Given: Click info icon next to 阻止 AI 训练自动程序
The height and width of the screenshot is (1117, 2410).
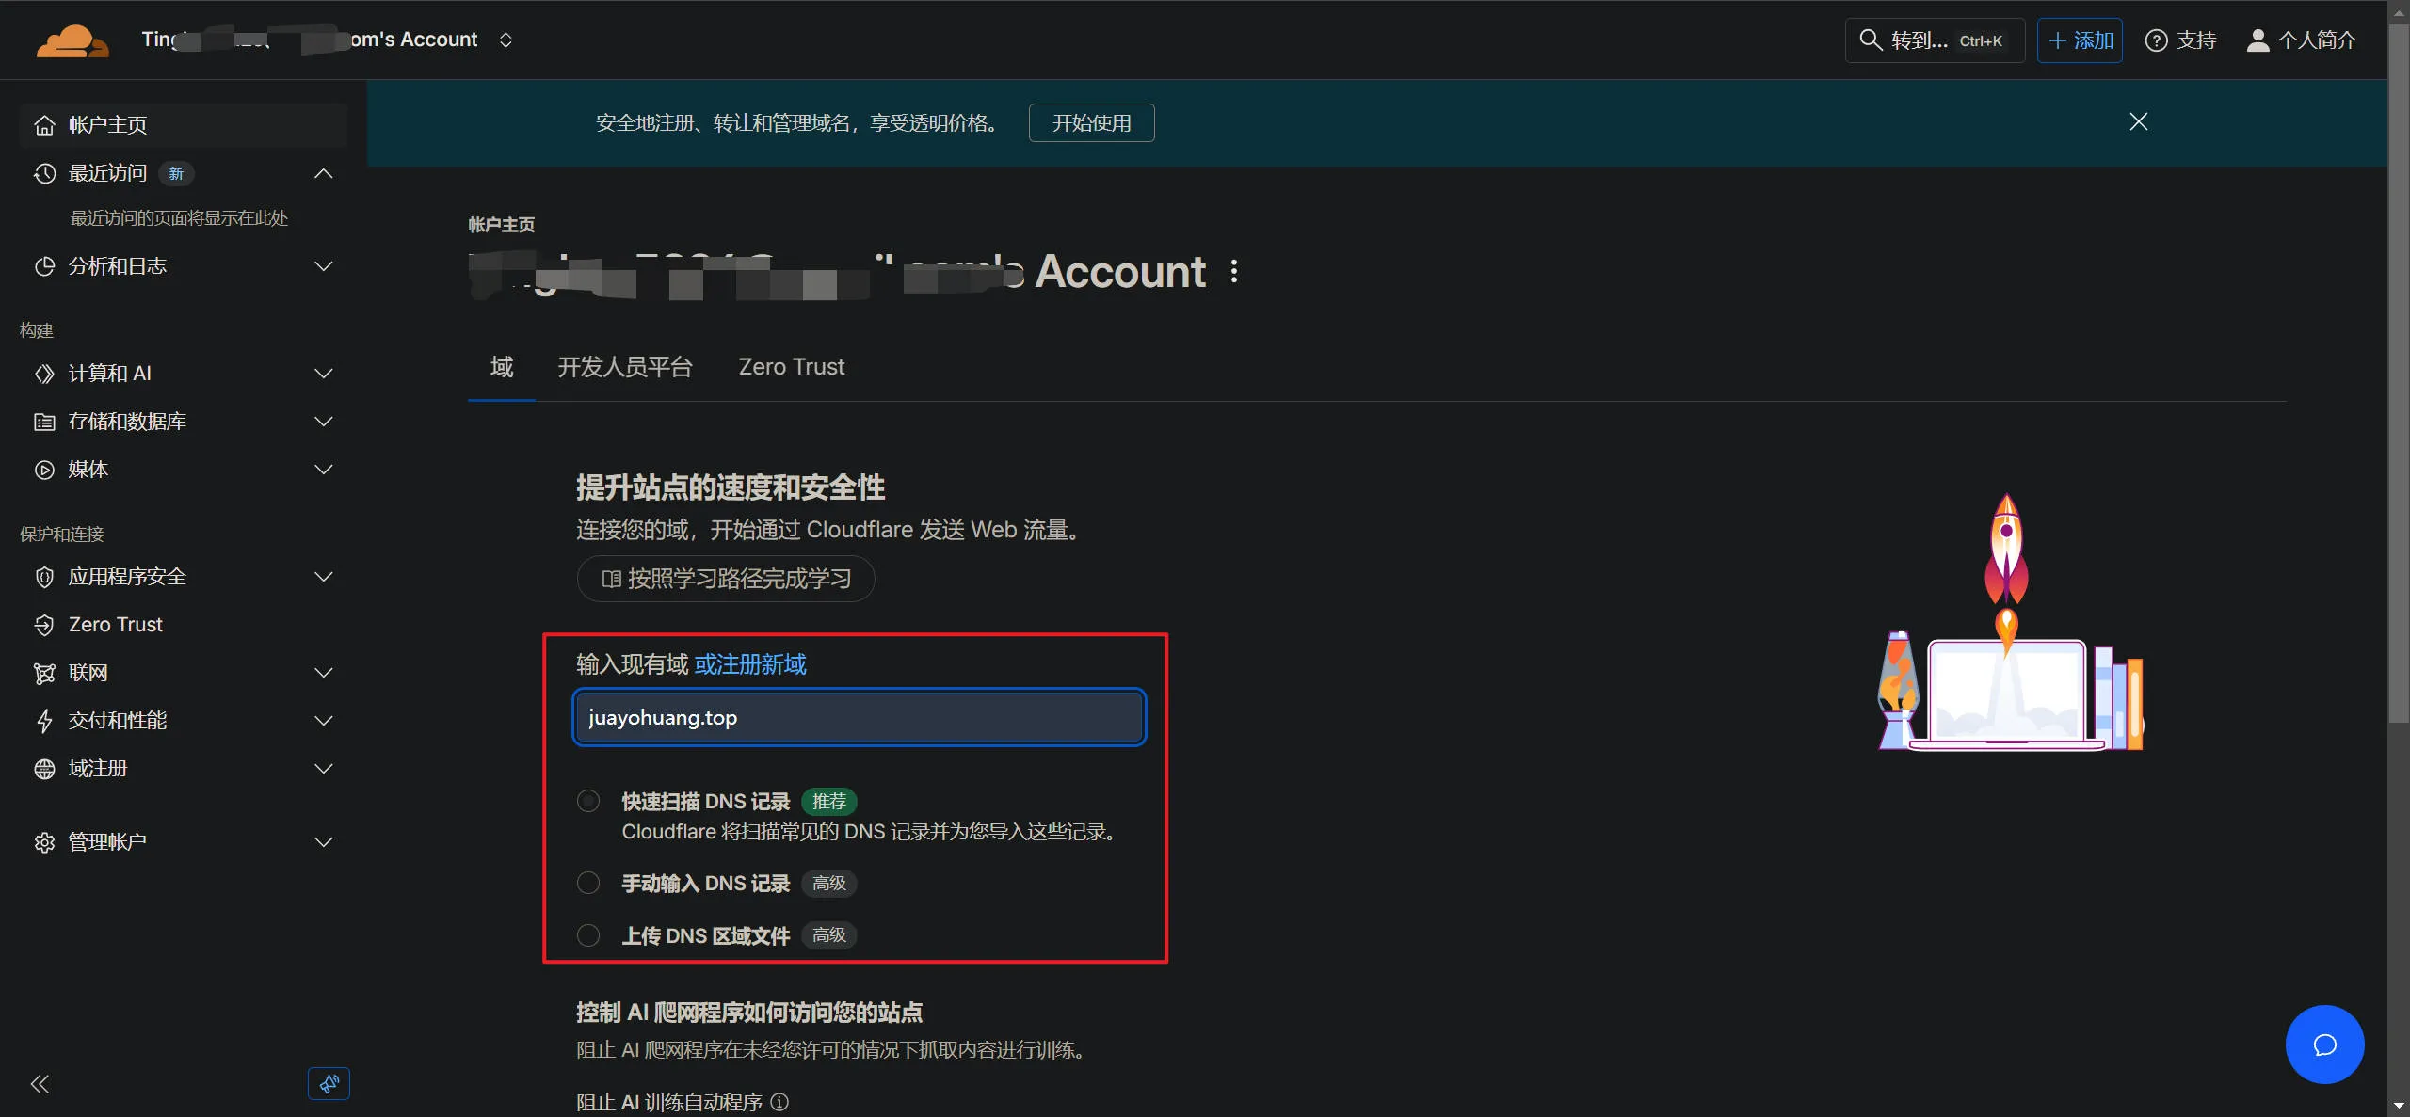Looking at the screenshot, I should tap(779, 1102).
